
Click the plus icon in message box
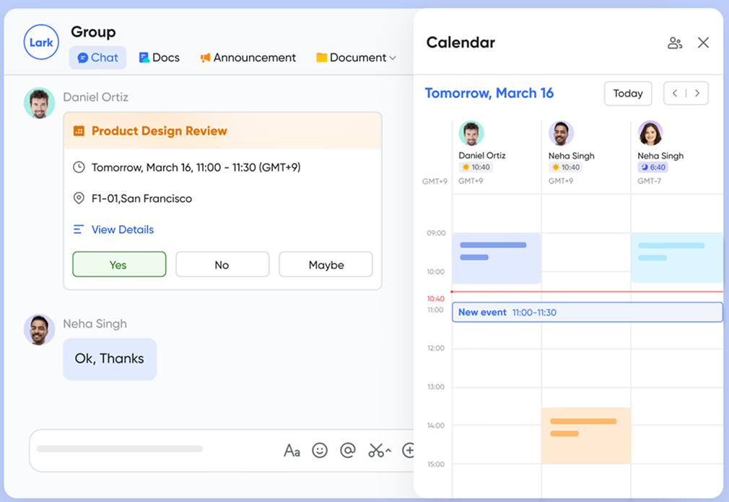[408, 451]
